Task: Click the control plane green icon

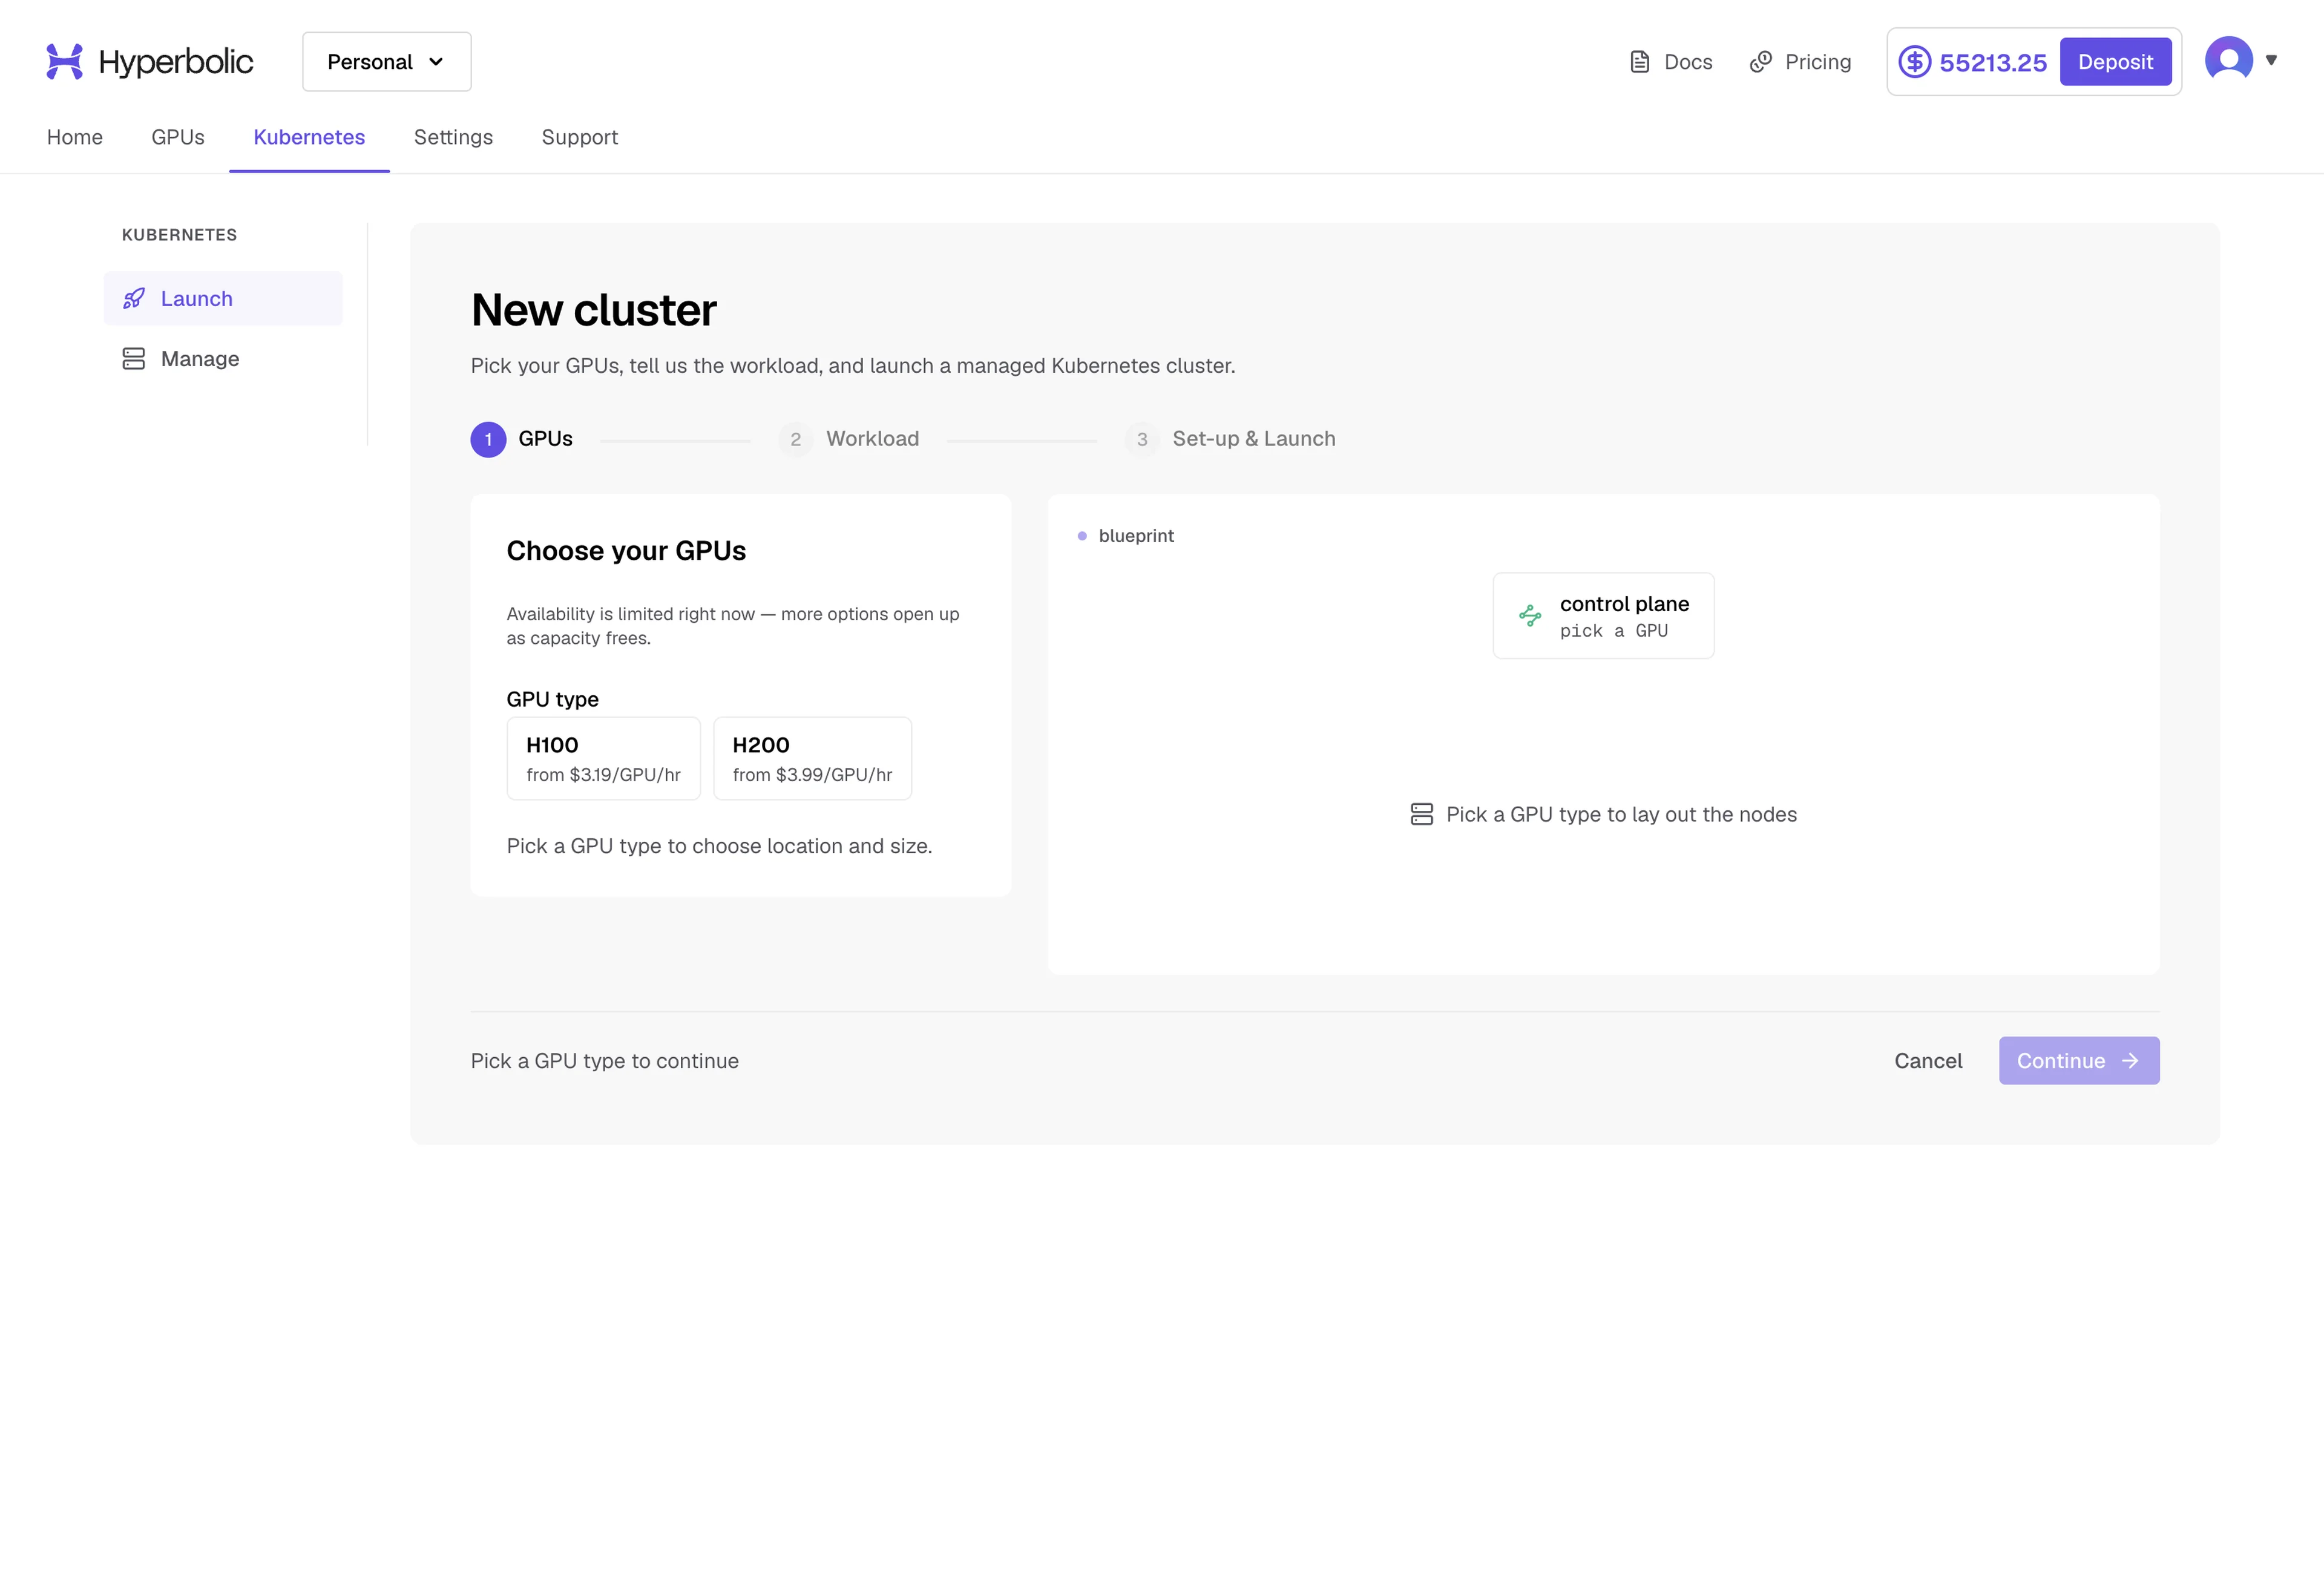Action: coord(1530,615)
